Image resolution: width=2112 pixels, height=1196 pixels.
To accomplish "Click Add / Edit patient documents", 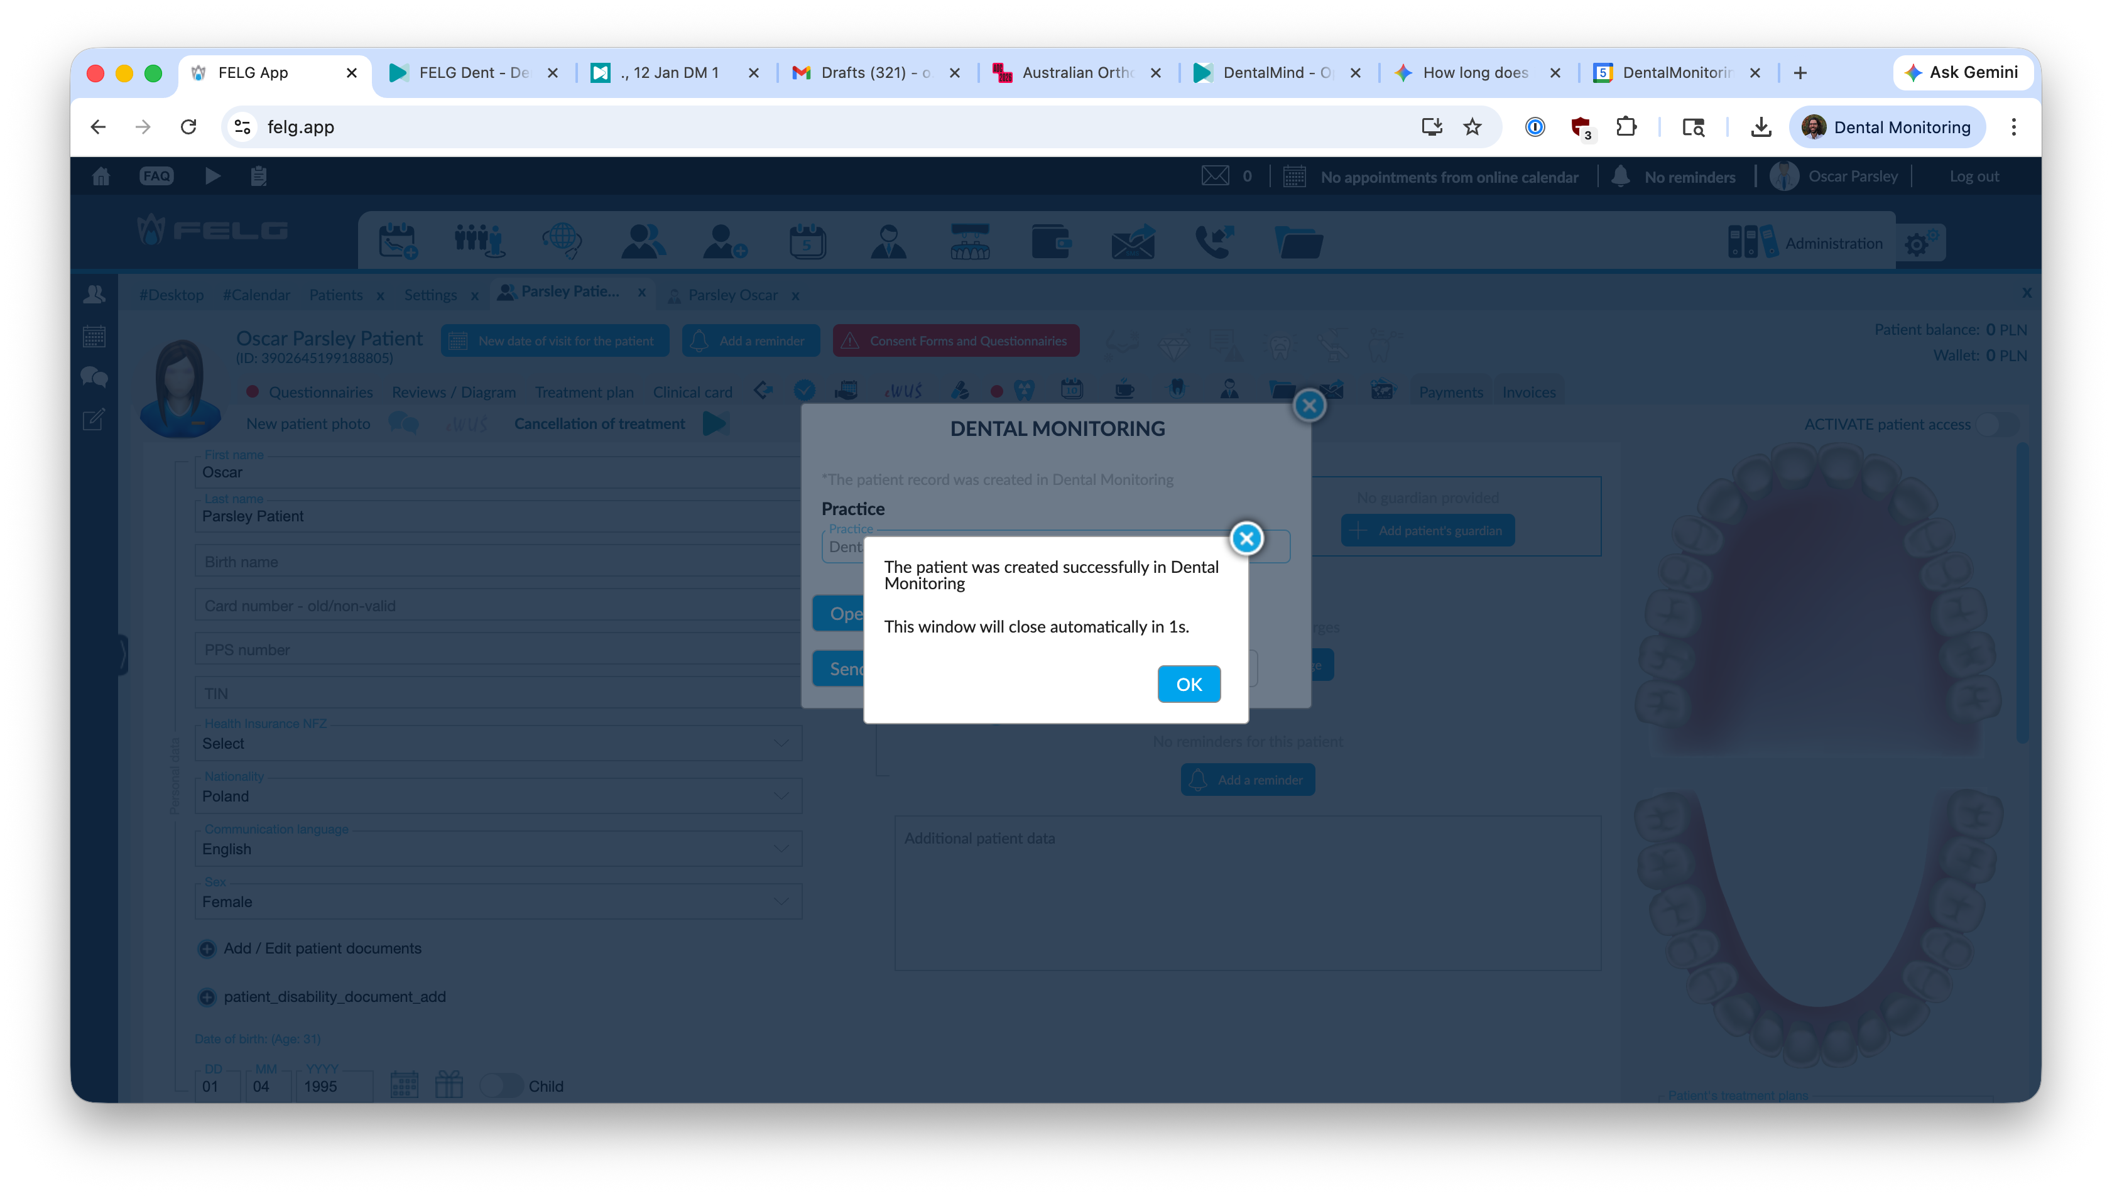I will click(322, 948).
